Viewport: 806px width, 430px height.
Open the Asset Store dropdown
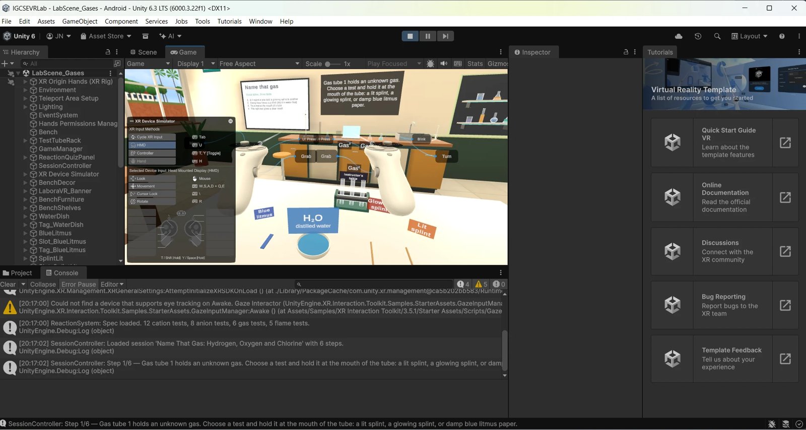pos(106,36)
